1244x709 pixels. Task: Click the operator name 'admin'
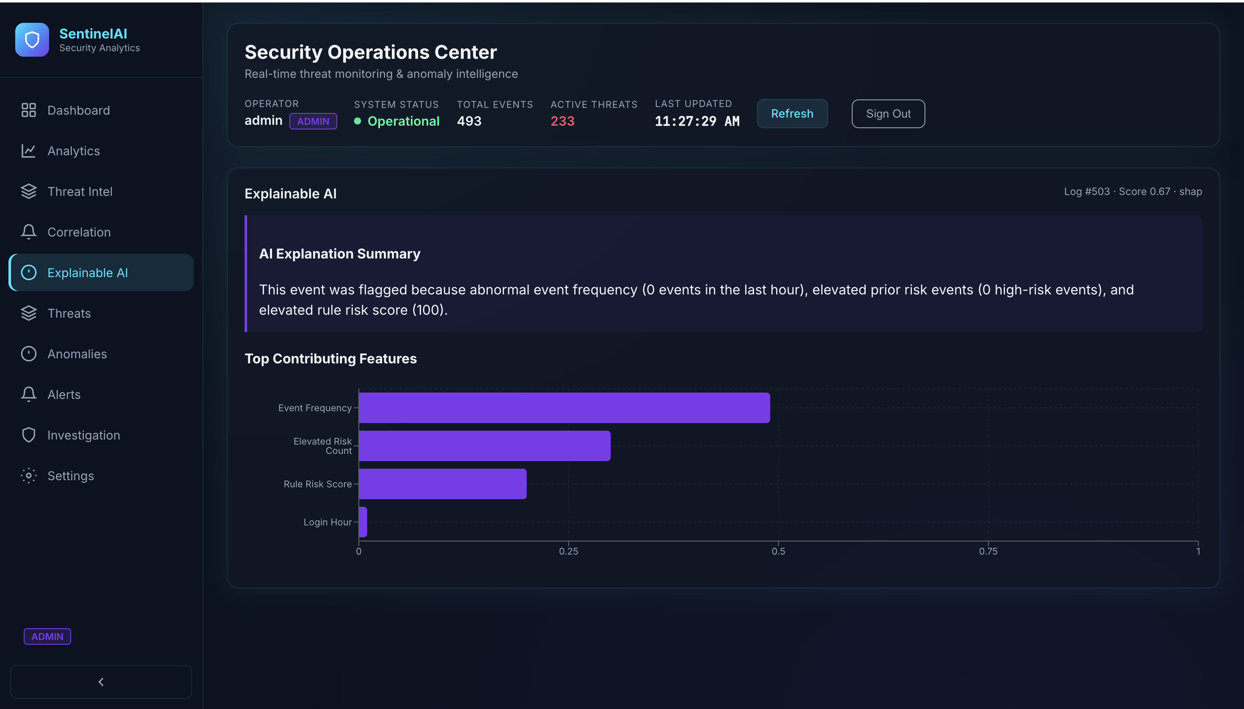[x=264, y=121]
